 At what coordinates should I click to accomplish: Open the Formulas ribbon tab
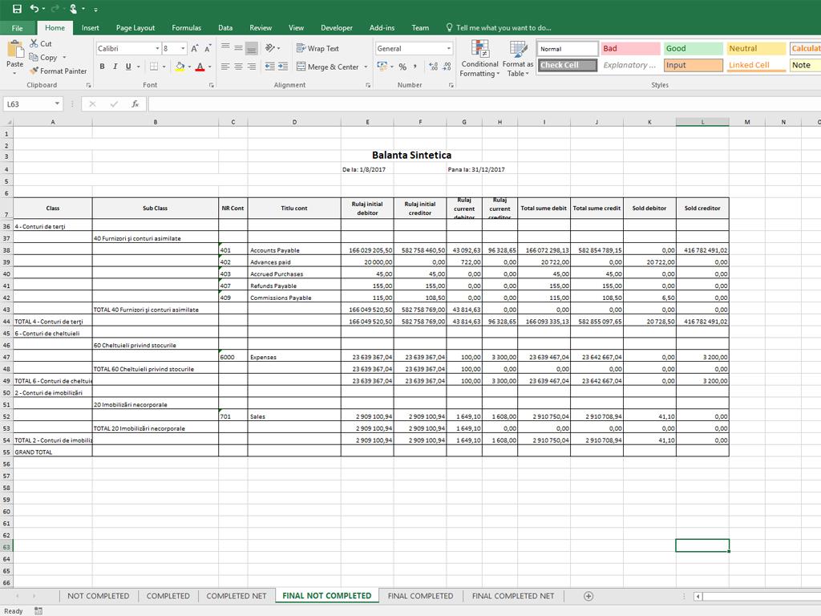(186, 28)
